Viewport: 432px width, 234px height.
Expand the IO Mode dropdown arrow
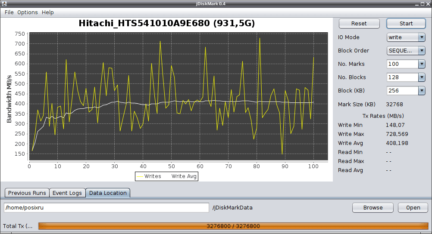pyautogui.click(x=422, y=37)
